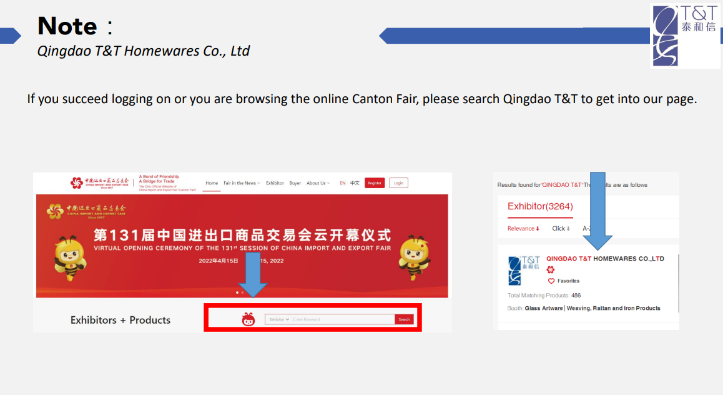The image size is (723, 395).
Task: Sort results by Relevance
Action: (x=523, y=228)
